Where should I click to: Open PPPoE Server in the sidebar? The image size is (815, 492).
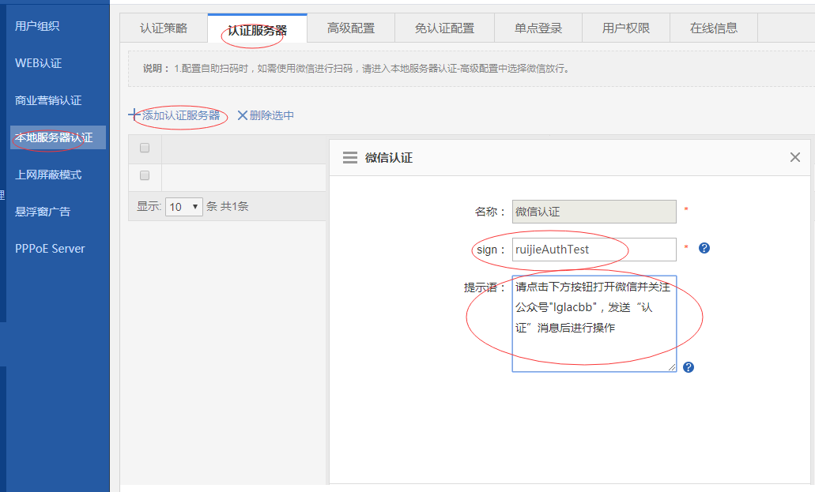click(x=50, y=248)
